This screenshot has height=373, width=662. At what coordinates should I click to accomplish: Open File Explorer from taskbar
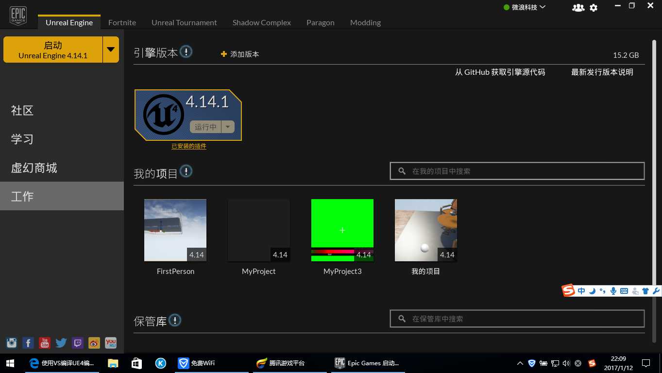[x=113, y=363]
